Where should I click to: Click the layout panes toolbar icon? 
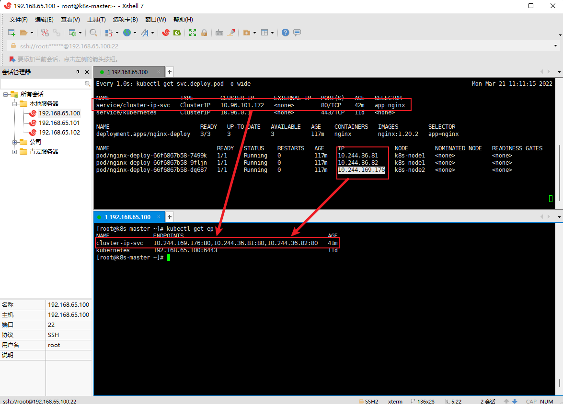[264, 33]
